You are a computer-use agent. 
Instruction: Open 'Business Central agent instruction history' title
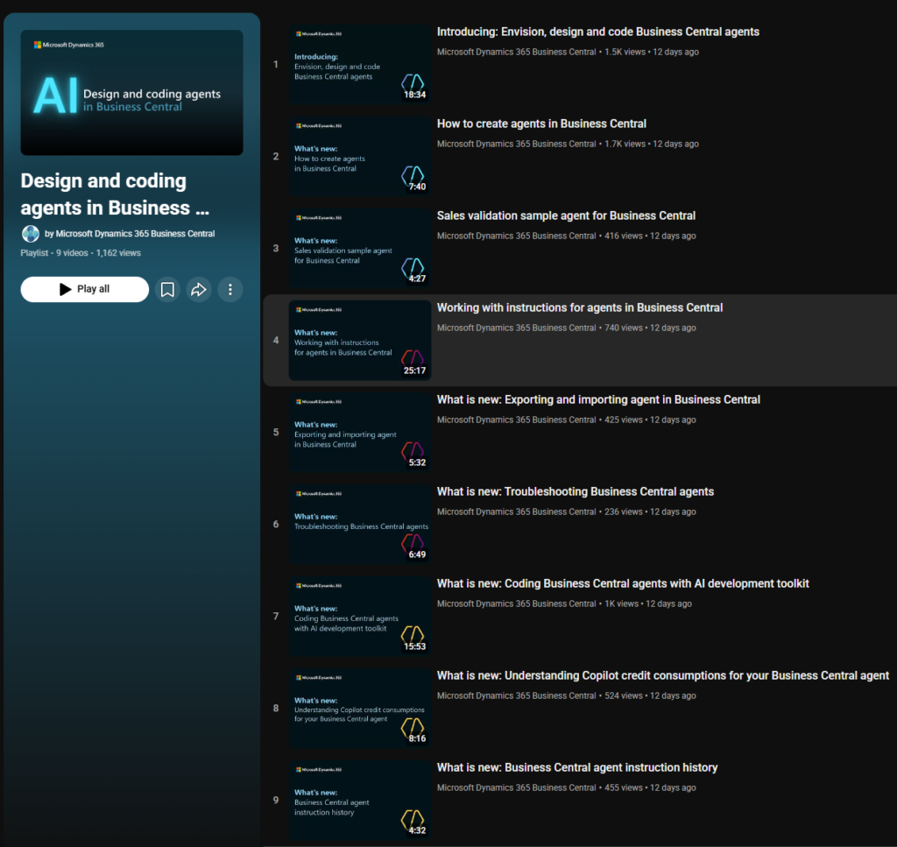pyautogui.click(x=577, y=767)
